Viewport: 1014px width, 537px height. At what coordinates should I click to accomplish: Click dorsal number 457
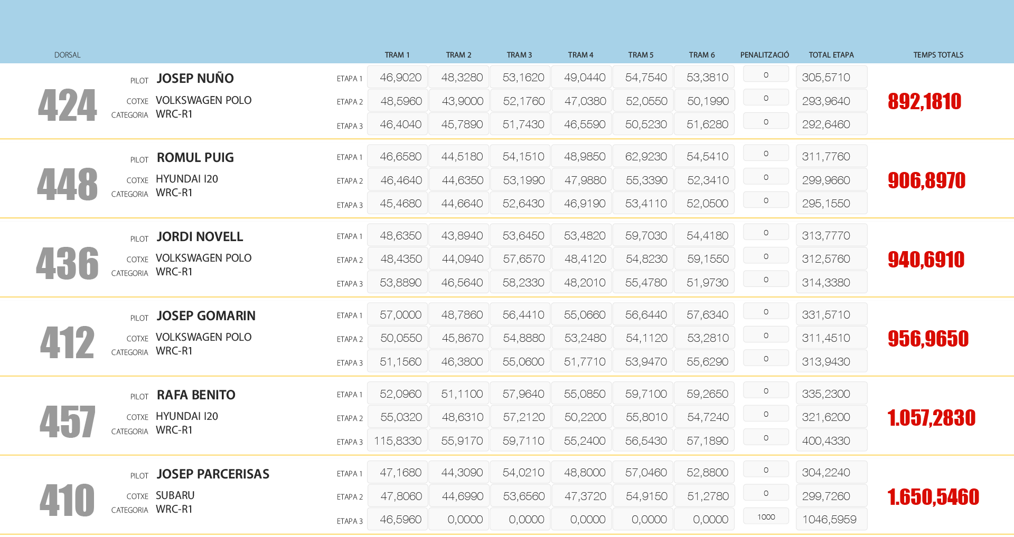click(x=67, y=421)
